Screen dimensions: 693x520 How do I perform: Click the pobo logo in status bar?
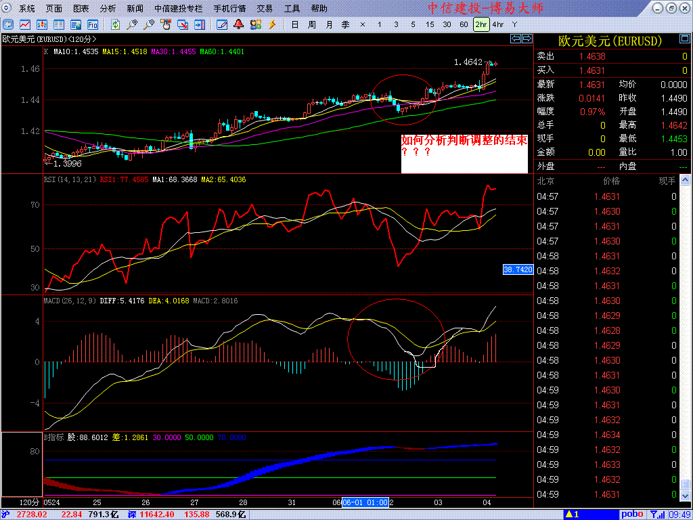[632, 515]
